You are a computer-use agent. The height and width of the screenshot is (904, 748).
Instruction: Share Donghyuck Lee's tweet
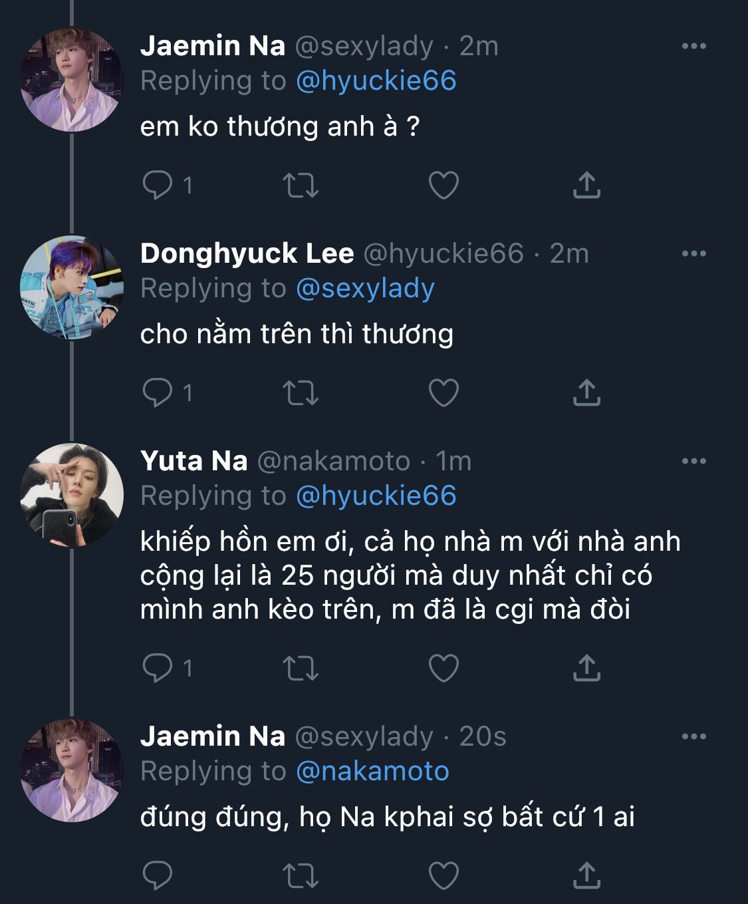coord(586,392)
